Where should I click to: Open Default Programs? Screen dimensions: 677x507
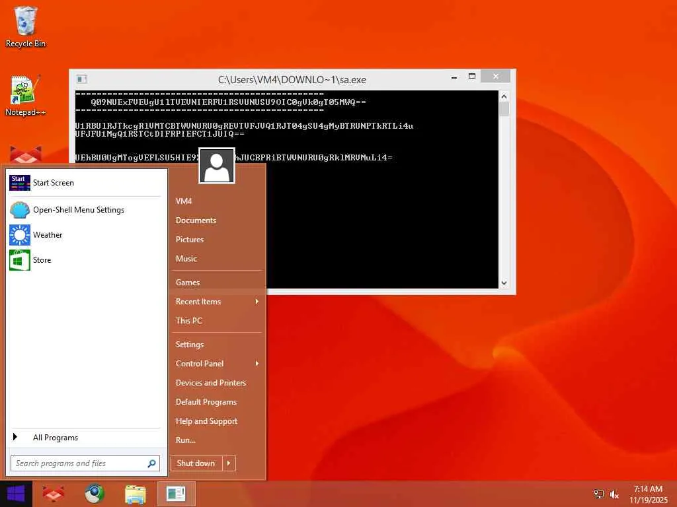point(217,402)
